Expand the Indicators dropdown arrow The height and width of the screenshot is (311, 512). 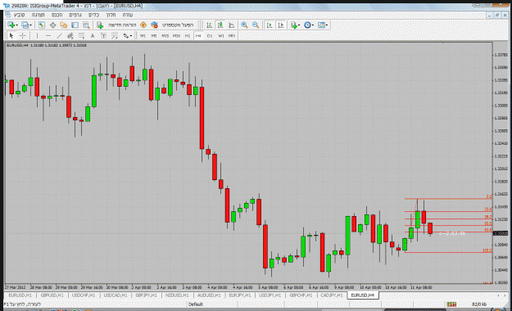pyautogui.click(x=299, y=25)
